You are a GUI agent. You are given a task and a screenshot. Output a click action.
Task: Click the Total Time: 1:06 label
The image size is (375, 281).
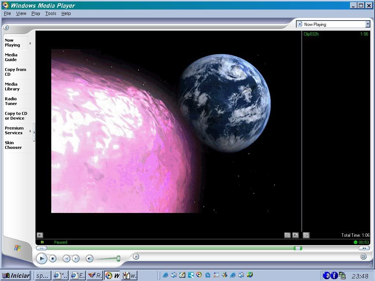pyautogui.click(x=355, y=235)
